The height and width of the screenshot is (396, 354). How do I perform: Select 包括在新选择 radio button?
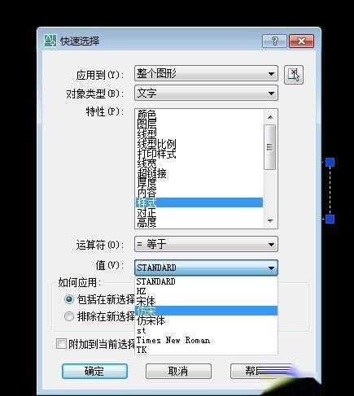tap(69, 299)
